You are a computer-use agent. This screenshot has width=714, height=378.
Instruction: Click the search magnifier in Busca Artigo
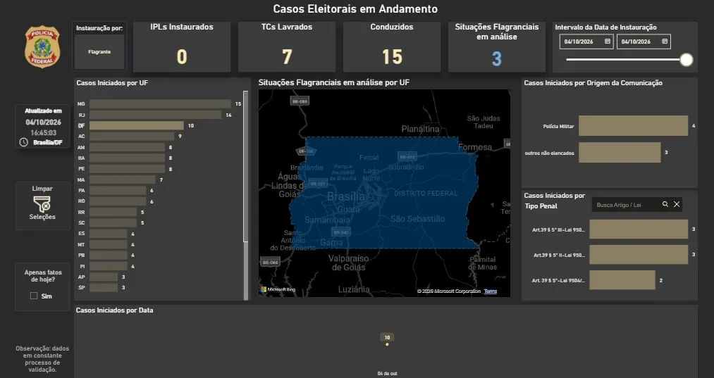coord(665,204)
